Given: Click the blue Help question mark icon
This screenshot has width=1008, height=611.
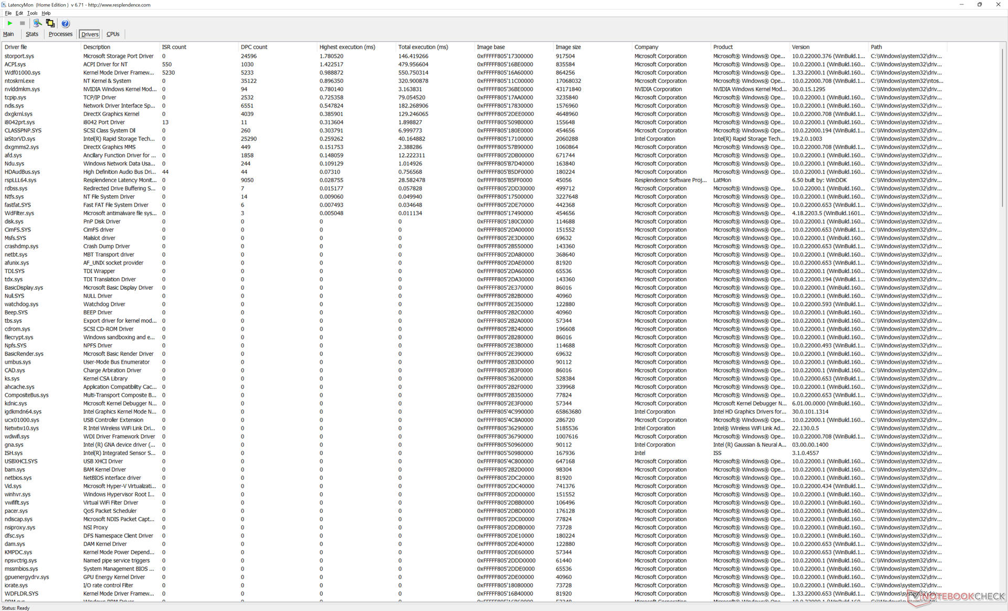Looking at the screenshot, I should click(x=65, y=24).
